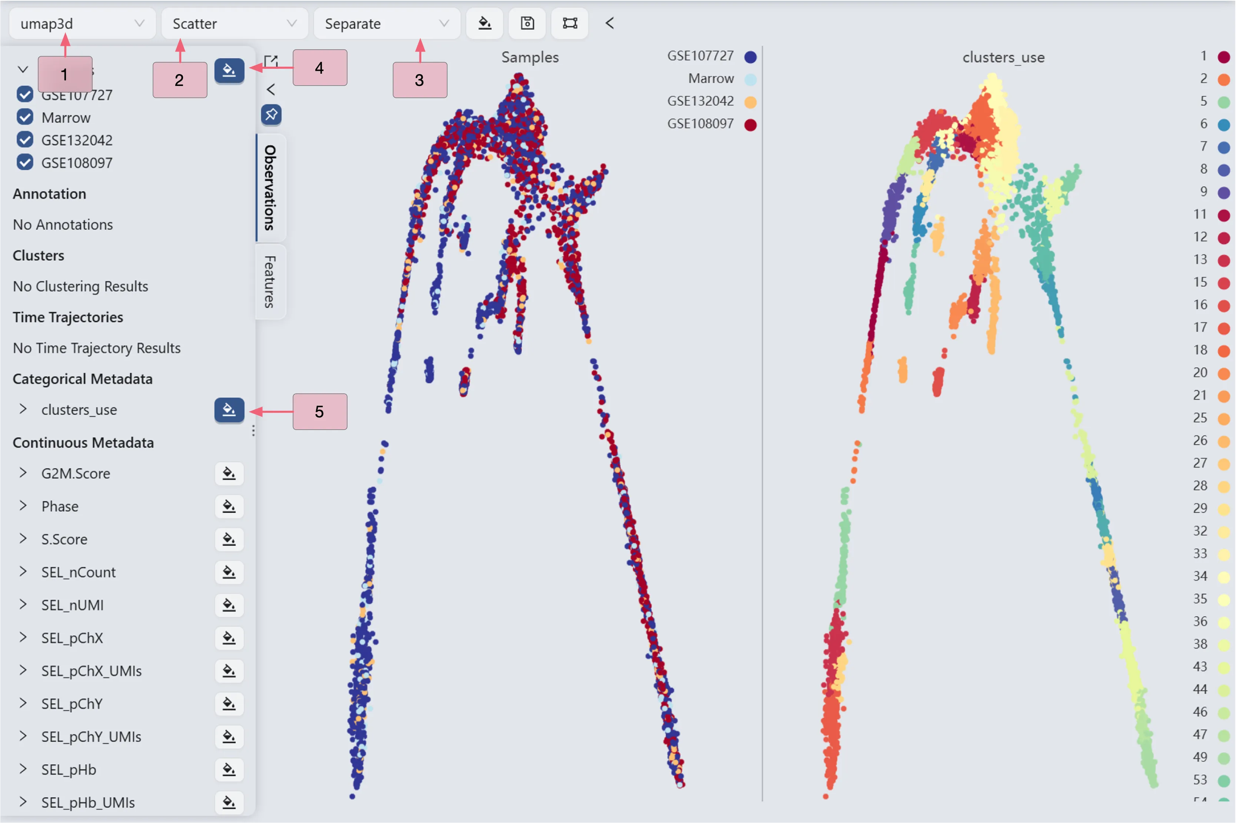The width and height of the screenshot is (1236, 823).
Task: Click the save image icon in toolbar
Action: point(527,24)
